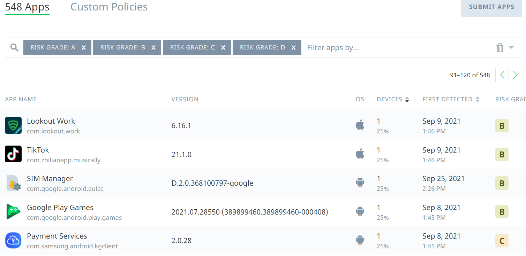Screen dimensions: 526x256
Task: Sort by the First Detected column
Action: coord(451,99)
